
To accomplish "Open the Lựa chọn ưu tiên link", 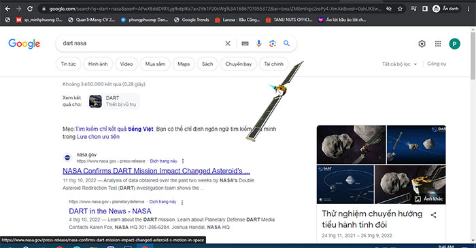I will pos(98,137).
